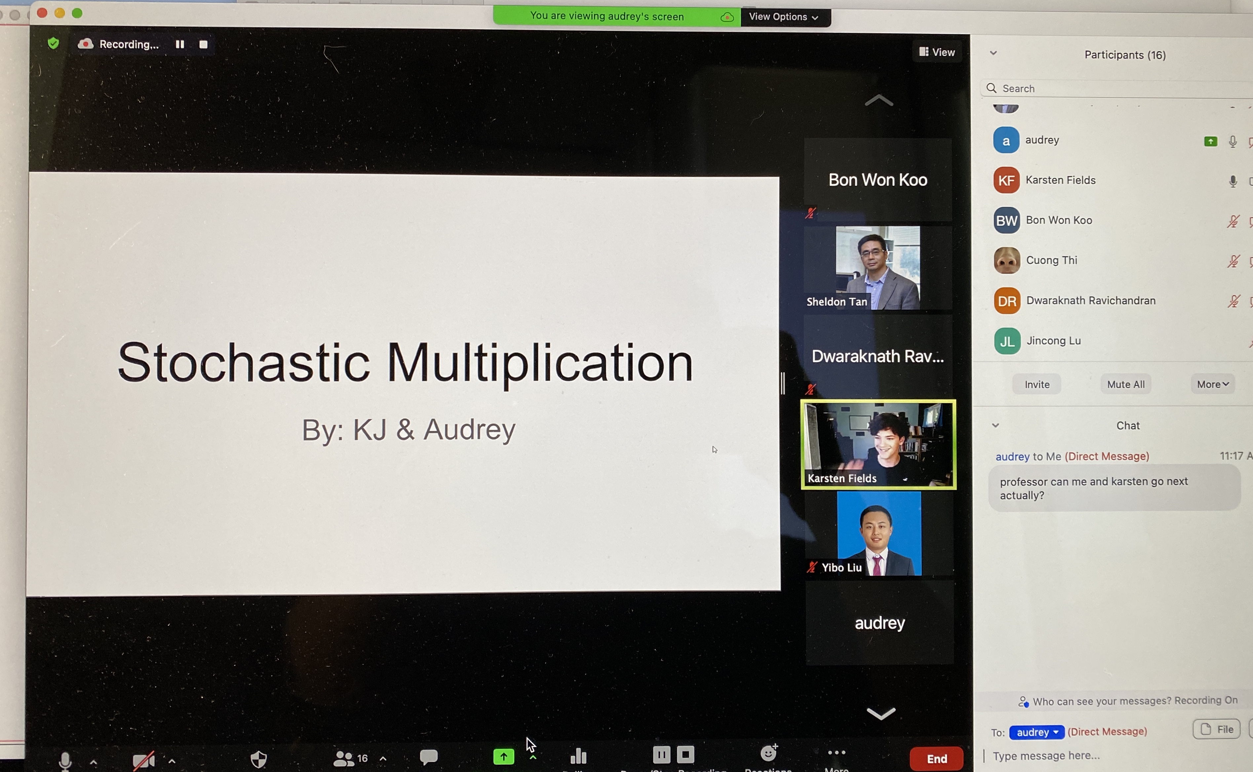The width and height of the screenshot is (1253, 772).
Task: Open the Chat bubble icon
Action: [x=429, y=757]
